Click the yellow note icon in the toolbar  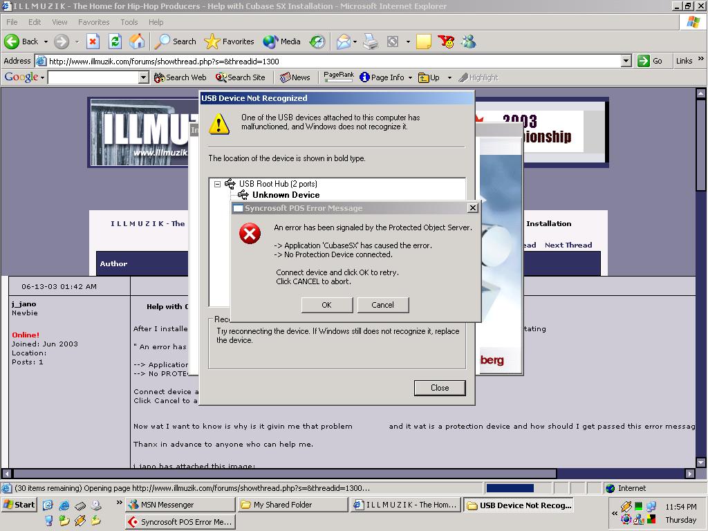(x=424, y=41)
